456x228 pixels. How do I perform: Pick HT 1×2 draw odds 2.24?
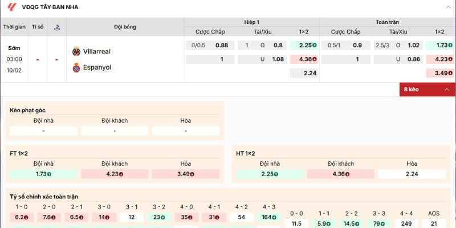412,174
